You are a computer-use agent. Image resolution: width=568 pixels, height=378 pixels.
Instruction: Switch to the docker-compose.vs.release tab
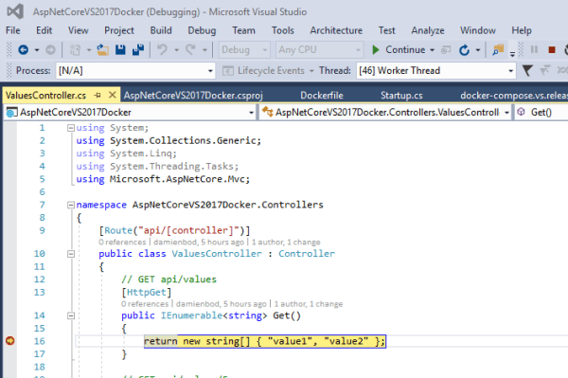514,96
